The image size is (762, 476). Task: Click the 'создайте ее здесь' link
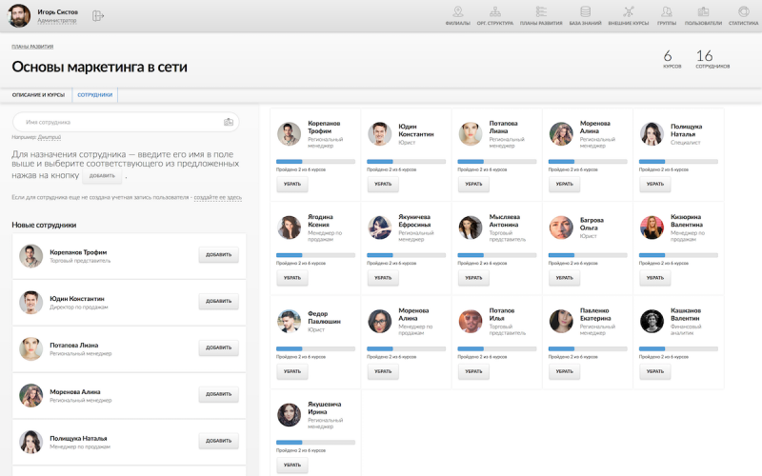point(218,197)
